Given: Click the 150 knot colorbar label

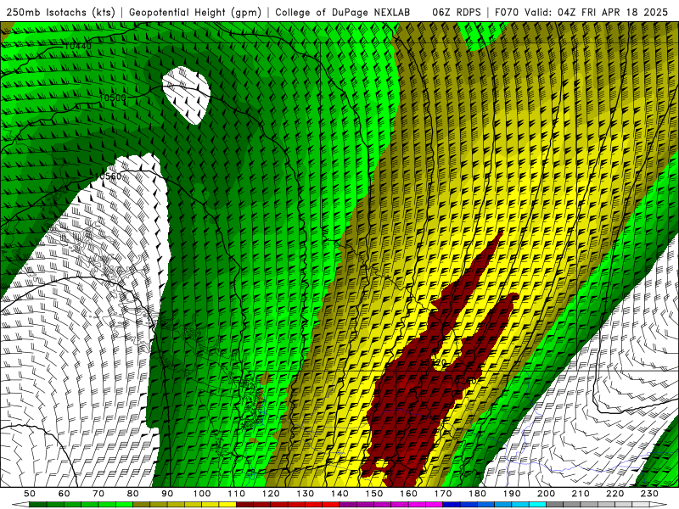Looking at the screenshot, I should point(374,494).
